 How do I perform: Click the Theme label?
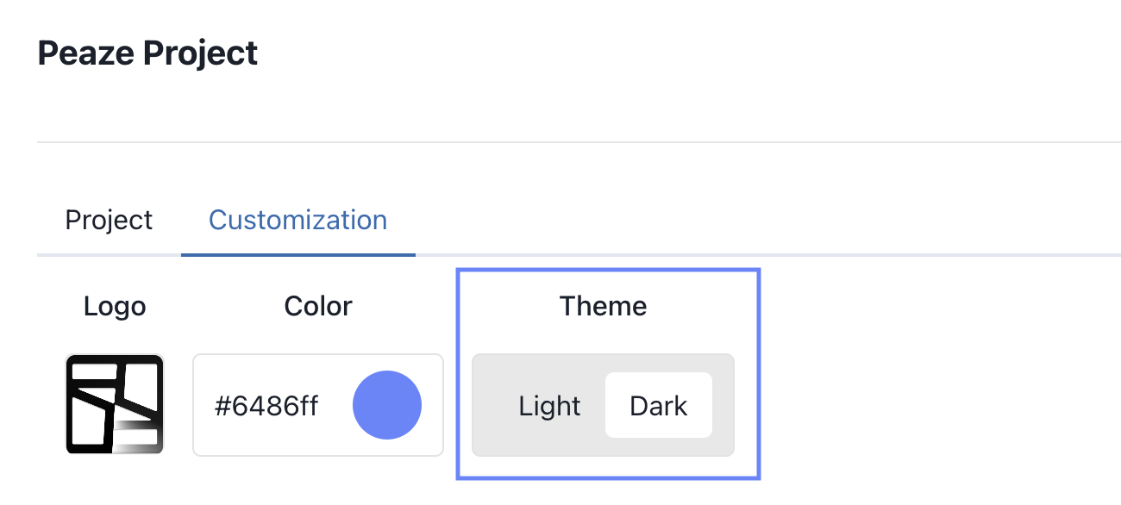[x=603, y=306]
